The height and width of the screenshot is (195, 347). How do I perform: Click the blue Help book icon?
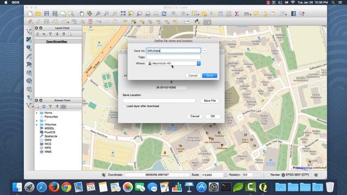click(x=294, y=14)
